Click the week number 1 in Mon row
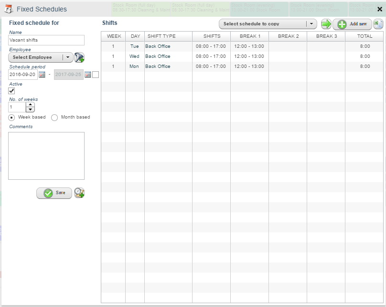 click(113, 66)
